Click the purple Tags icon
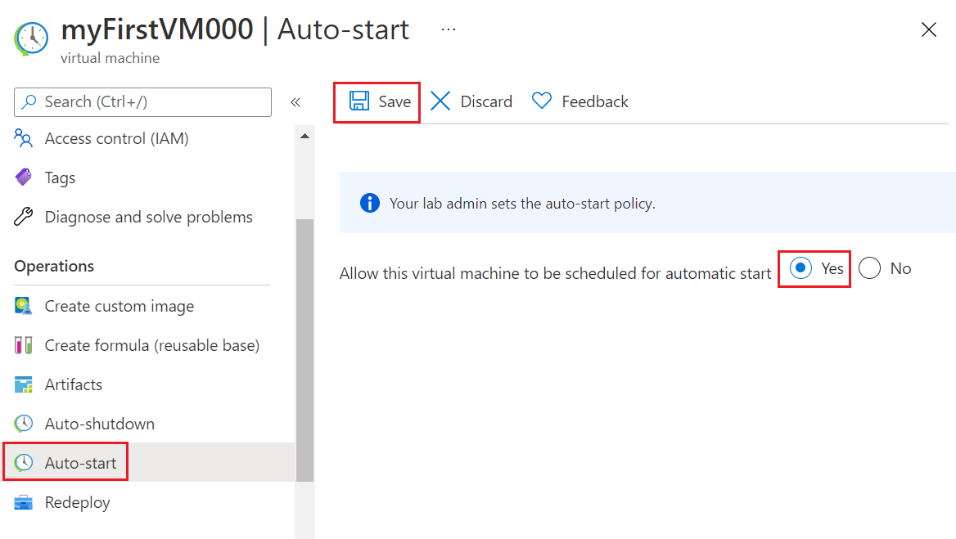 [x=23, y=177]
